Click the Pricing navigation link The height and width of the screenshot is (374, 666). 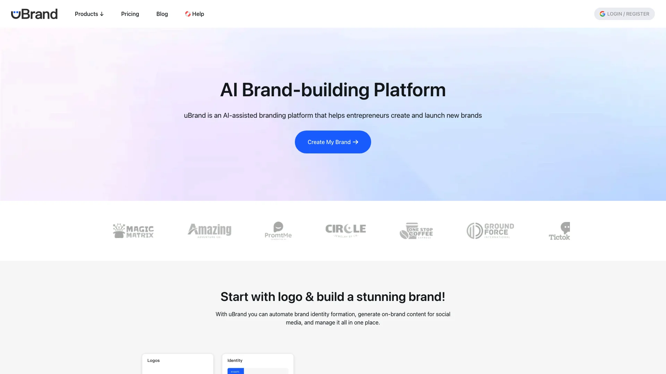(130, 14)
